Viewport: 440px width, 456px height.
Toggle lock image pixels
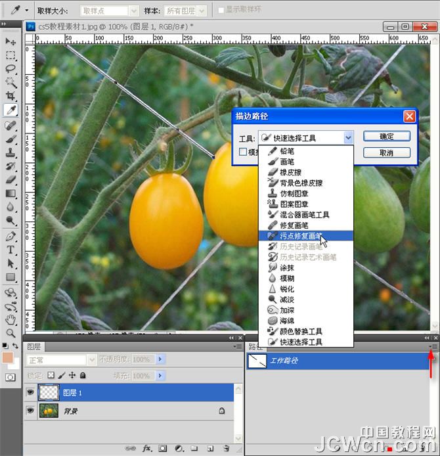point(62,375)
